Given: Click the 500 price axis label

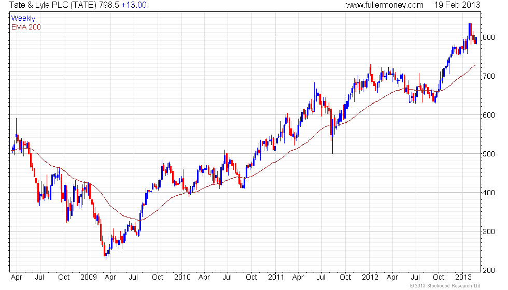Looking at the screenshot, I should pyautogui.click(x=488, y=154).
